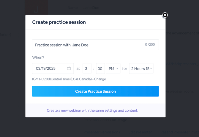Viewport: 199px width, 137px height.
Task: Click the Jane Doe name in background
Action: coord(91,7)
